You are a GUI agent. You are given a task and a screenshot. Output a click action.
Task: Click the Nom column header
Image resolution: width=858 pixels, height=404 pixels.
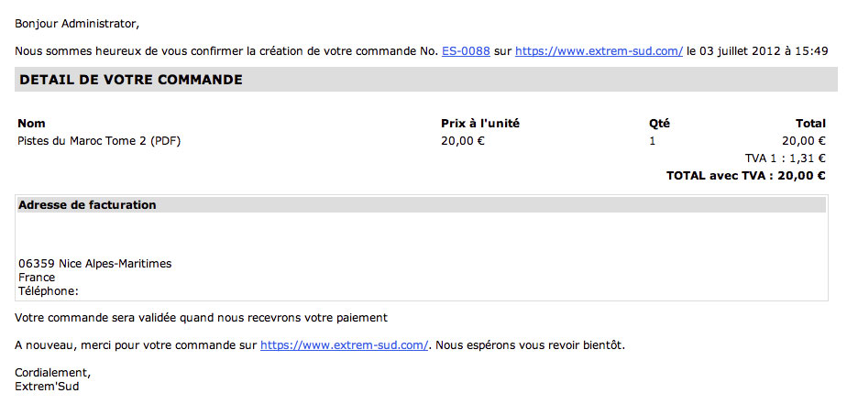coord(31,123)
